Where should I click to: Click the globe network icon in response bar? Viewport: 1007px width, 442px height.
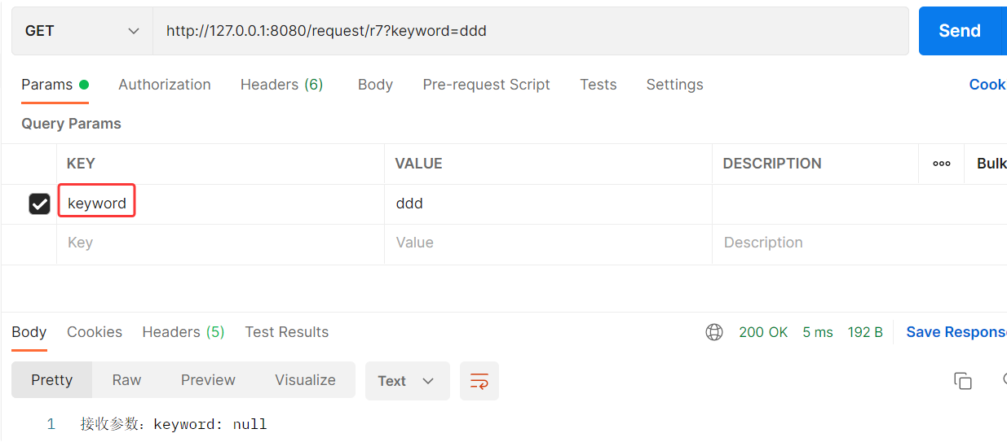click(x=714, y=332)
